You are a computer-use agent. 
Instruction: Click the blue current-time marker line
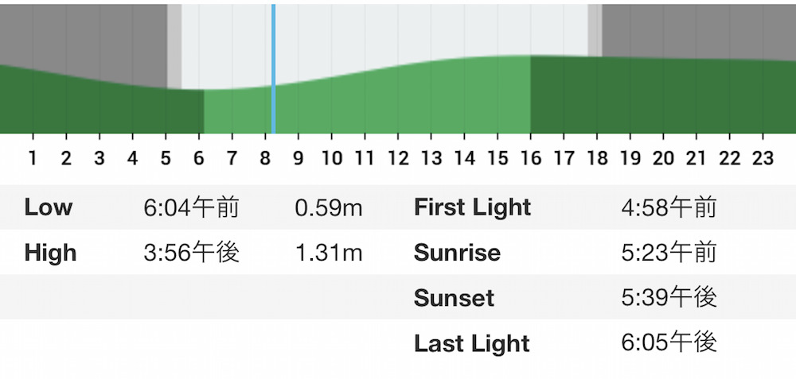(274, 68)
